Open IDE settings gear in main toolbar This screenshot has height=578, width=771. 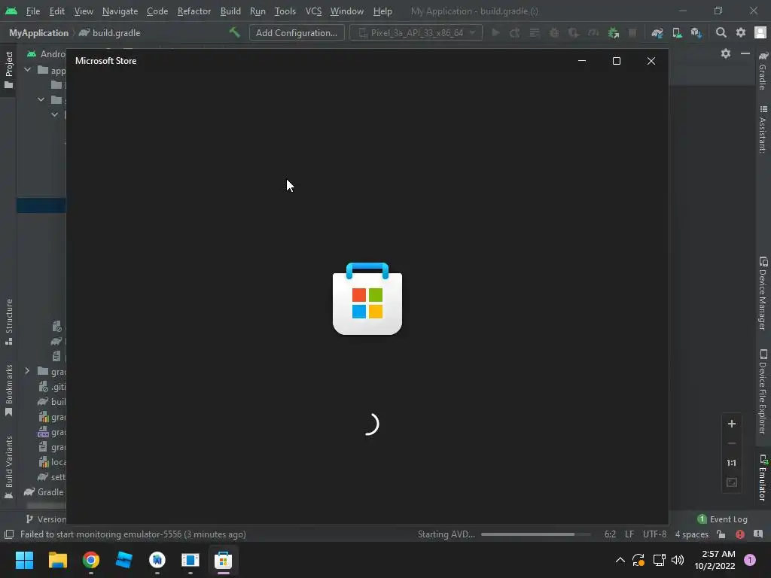(741, 33)
